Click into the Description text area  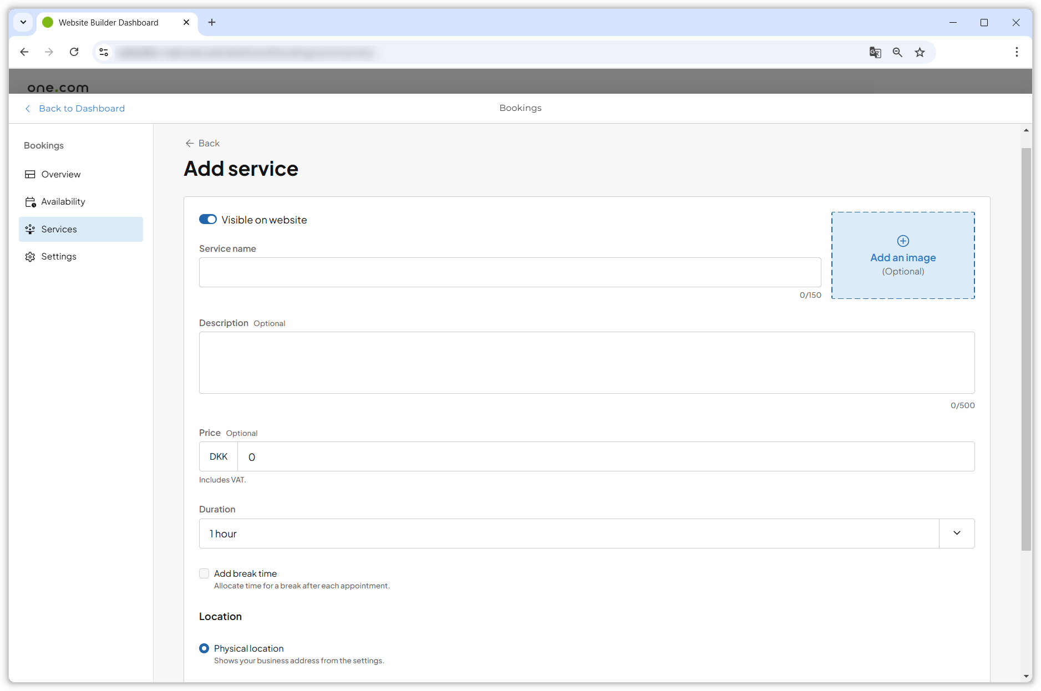[x=587, y=363]
